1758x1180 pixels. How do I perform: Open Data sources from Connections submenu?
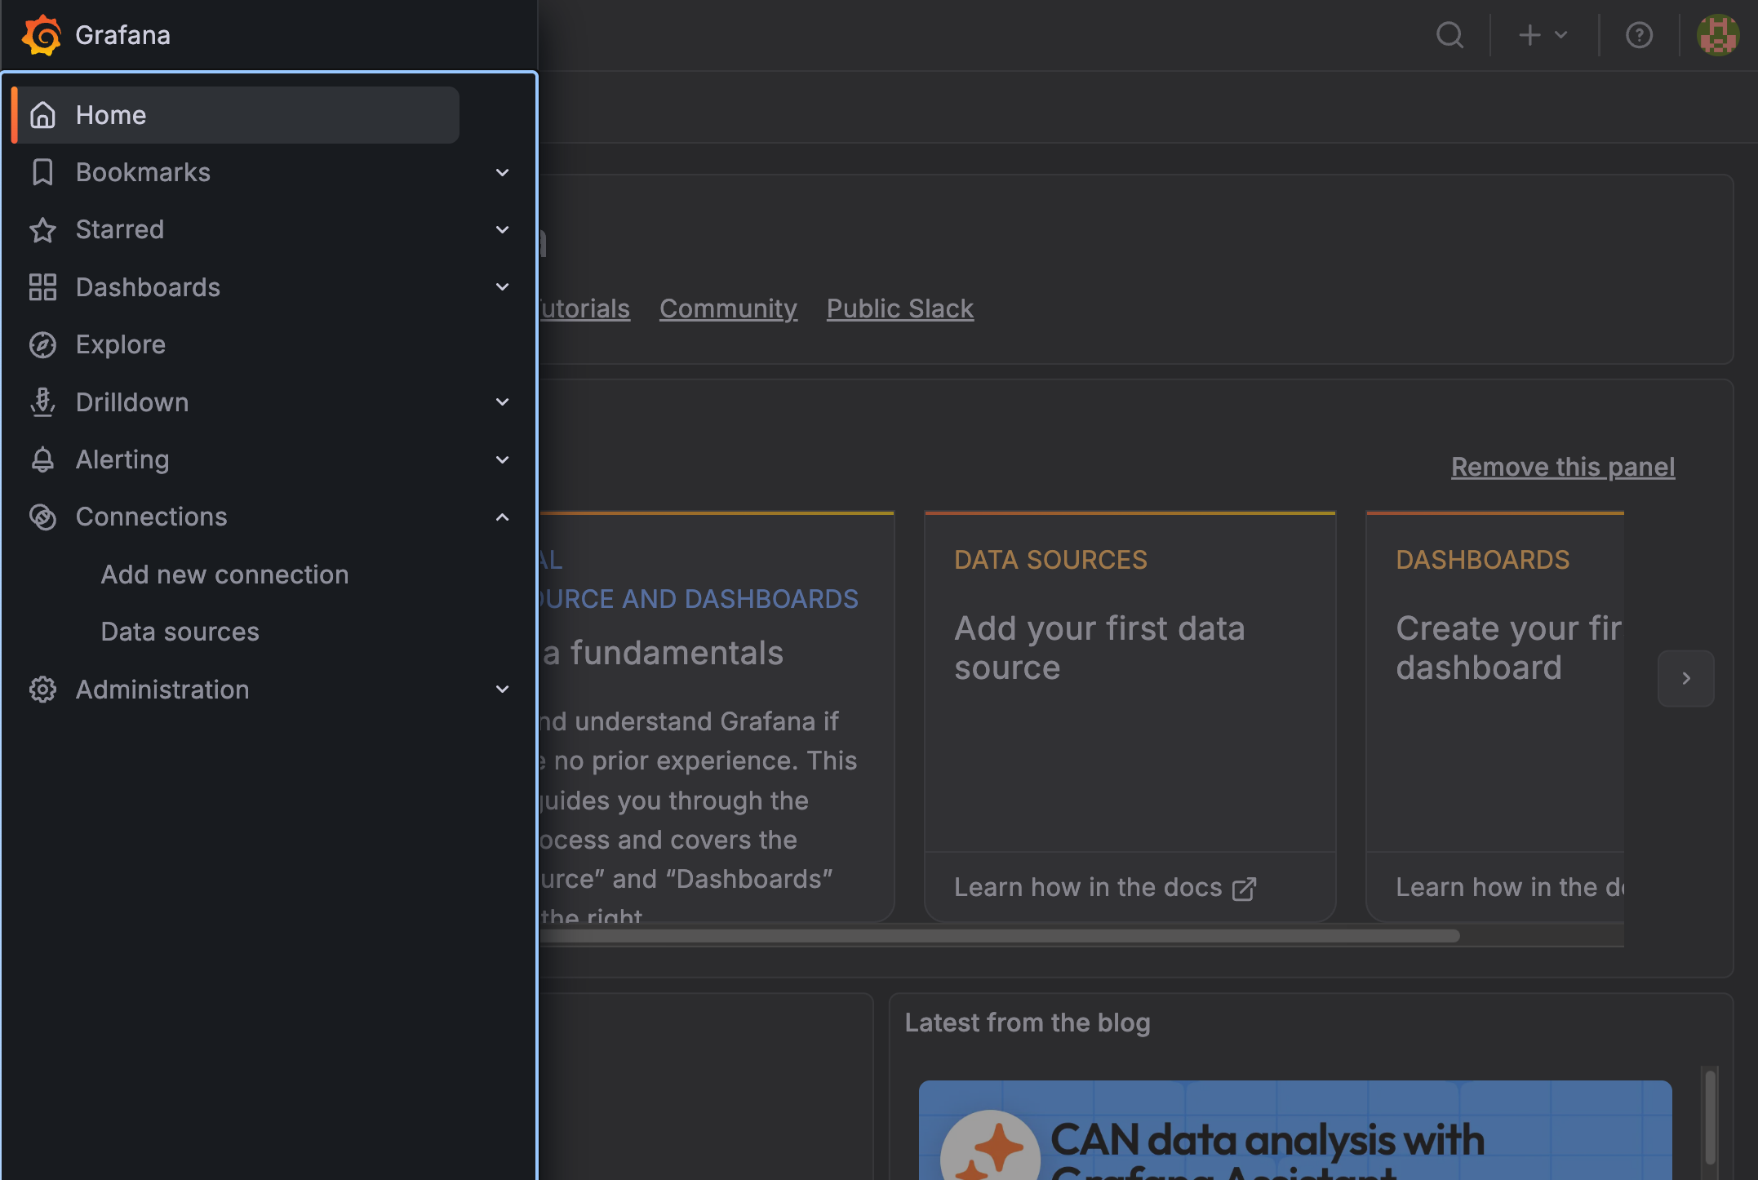180,631
